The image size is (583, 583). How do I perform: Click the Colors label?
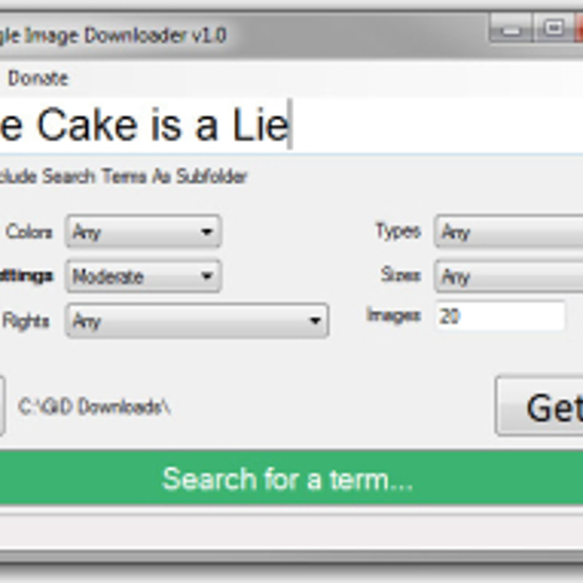pyautogui.click(x=29, y=232)
